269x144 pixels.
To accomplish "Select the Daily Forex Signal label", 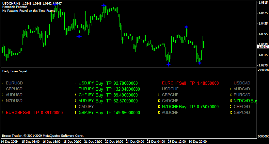I will 15,71.
